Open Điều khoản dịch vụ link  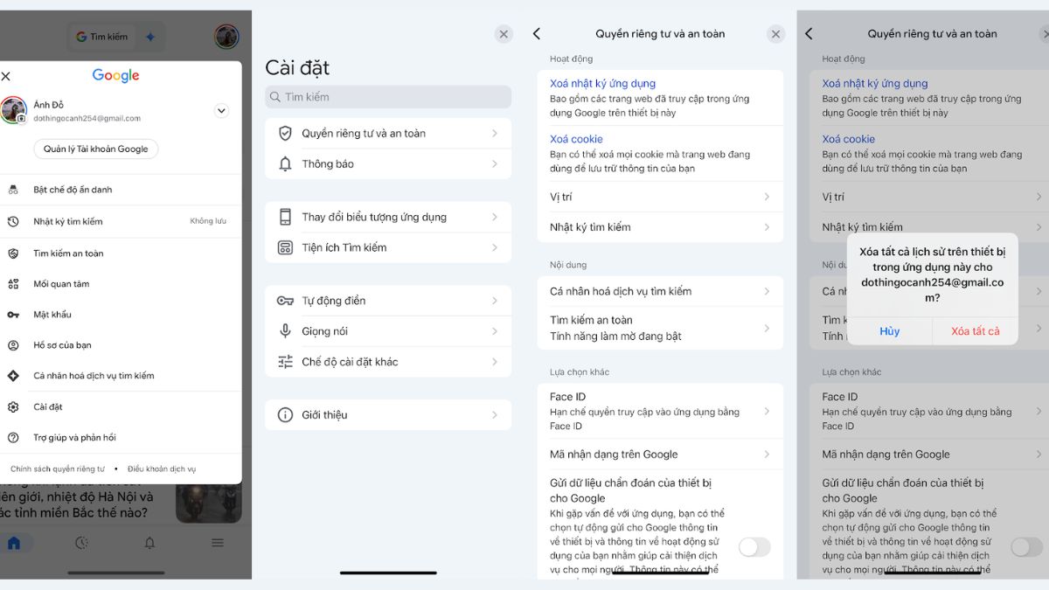point(162,469)
